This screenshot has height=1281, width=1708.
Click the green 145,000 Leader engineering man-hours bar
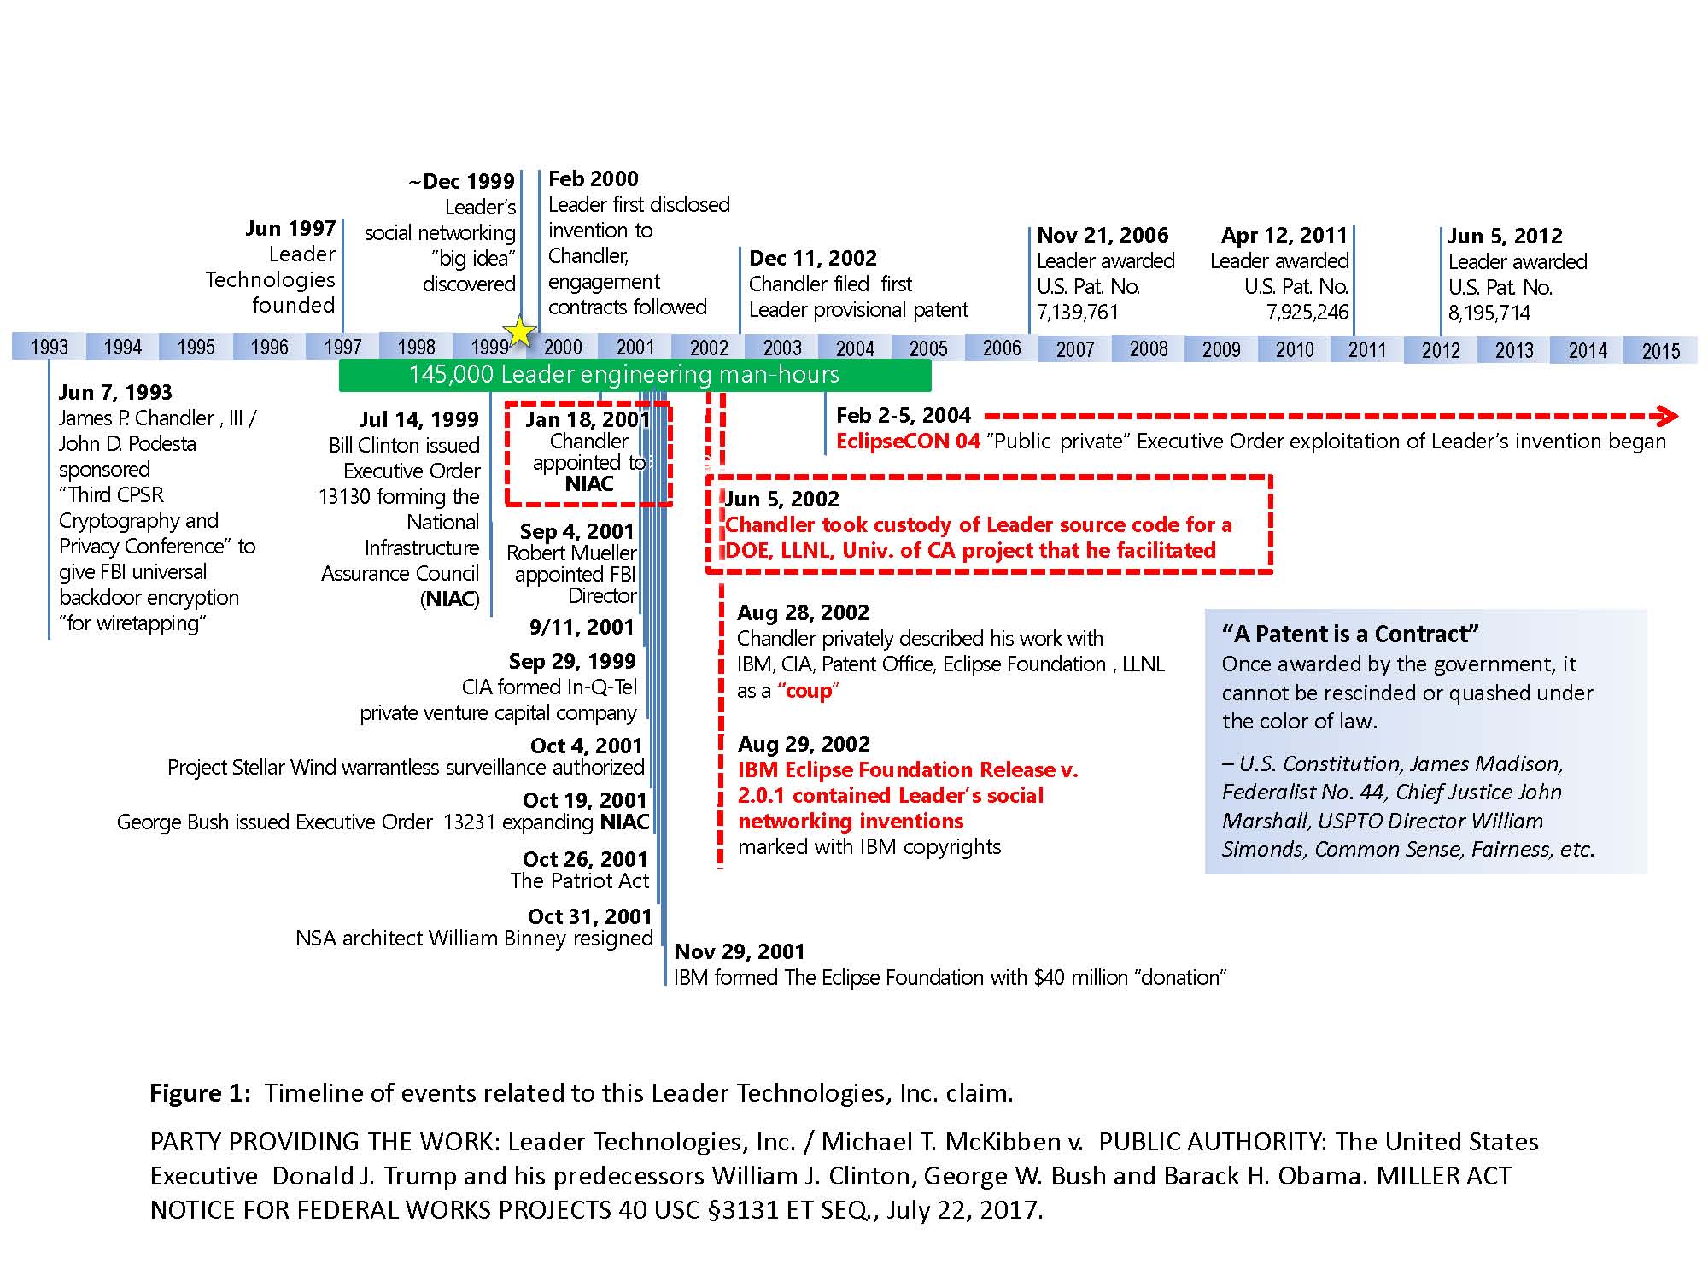pos(635,375)
